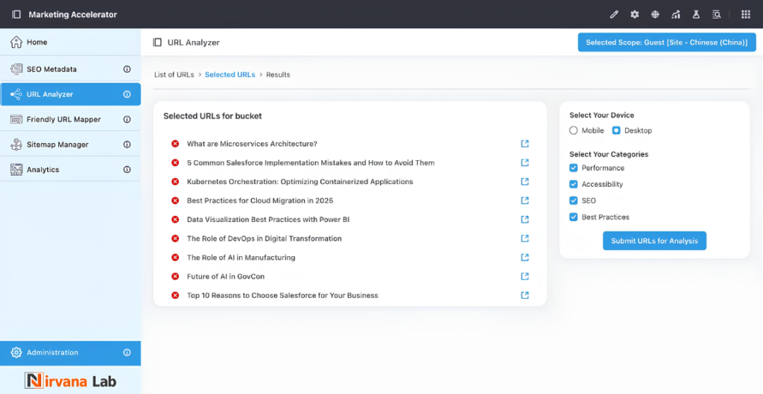Go to Home in the sidebar
This screenshot has height=394, width=763.
point(71,42)
